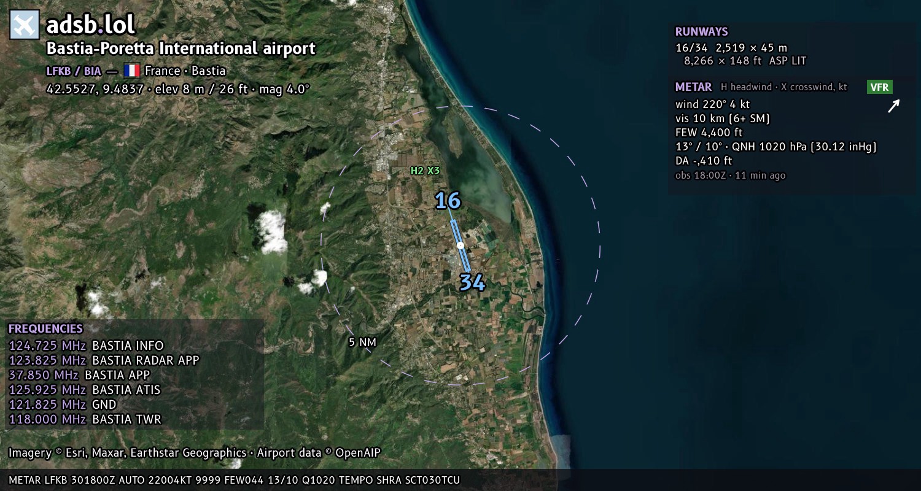Image resolution: width=921 pixels, height=491 pixels.
Task: Click the 123.825 MHz BASTIA RADAR APP row
Action: pos(104,360)
